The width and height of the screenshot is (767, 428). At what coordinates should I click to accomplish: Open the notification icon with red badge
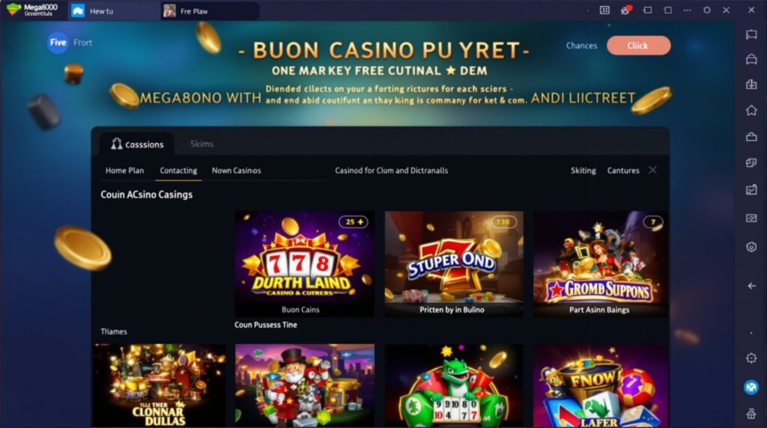pyautogui.click(x=625, y=10)
